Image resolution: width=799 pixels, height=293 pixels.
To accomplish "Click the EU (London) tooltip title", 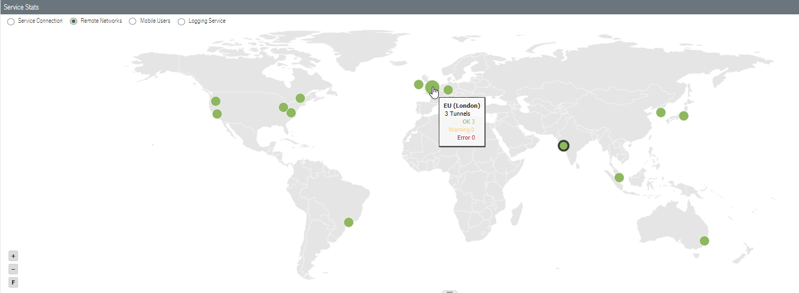I will click(462, 106).
